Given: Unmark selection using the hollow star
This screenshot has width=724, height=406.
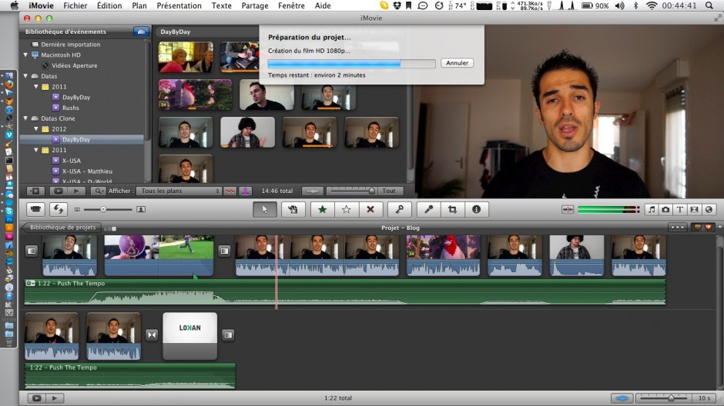Looking at the screenshot, I should click(x=347, y=209).
